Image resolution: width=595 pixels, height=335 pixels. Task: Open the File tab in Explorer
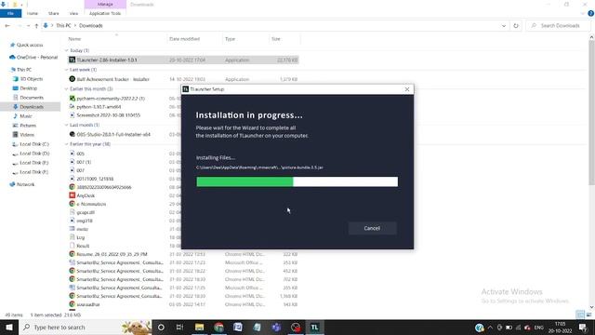(x=10, y=13)
